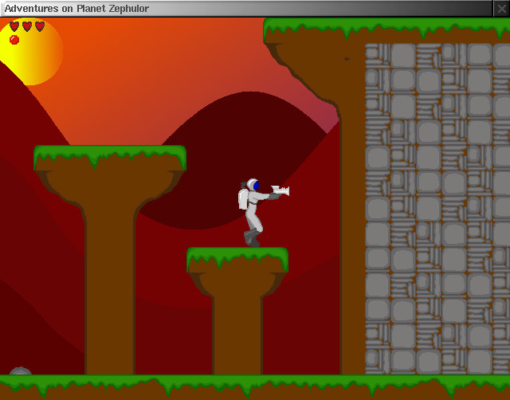Screen dimensions: 510x400
Task: Click the leftmost red heart life icon
Action: (14, 26)
